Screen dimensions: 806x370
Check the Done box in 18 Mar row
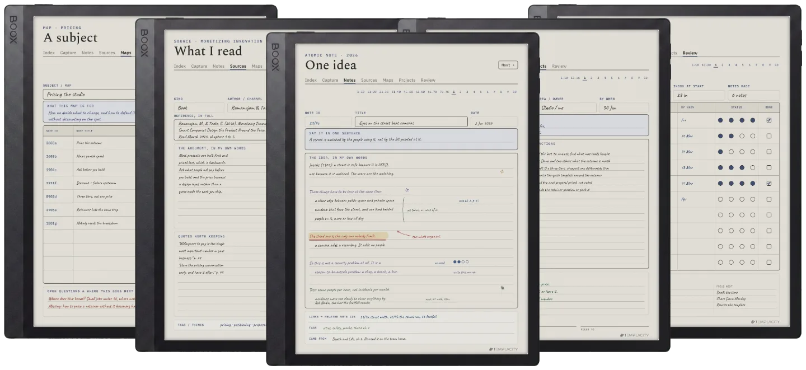(768, 167)
